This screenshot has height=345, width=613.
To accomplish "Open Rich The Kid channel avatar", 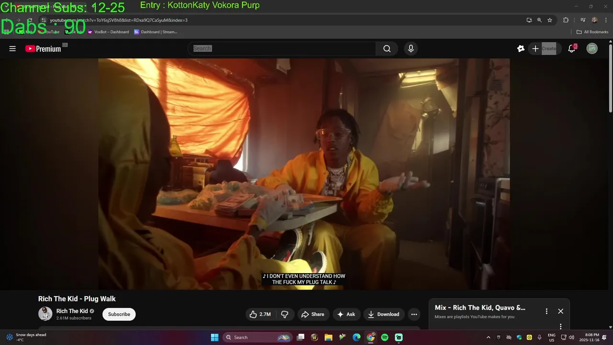I will click(45, 314).
